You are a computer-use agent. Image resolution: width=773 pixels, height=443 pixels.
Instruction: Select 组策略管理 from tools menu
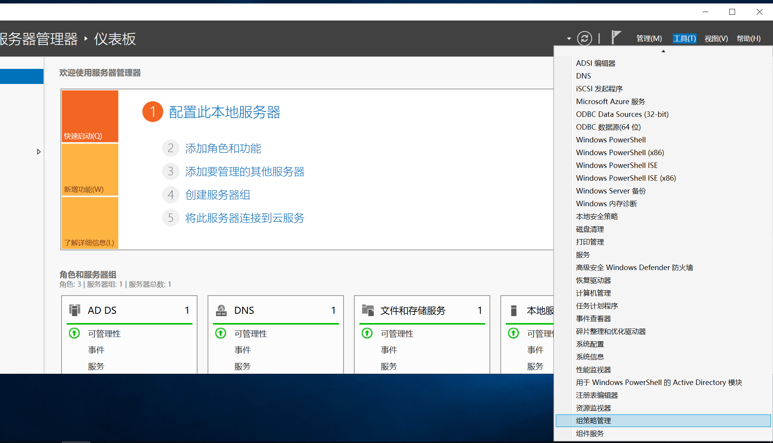coord(593,421)
